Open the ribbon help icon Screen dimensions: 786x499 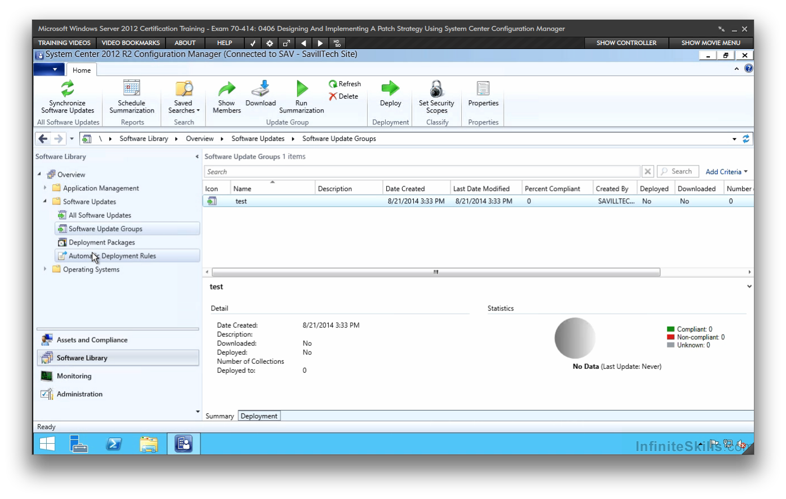pos(748,69)
